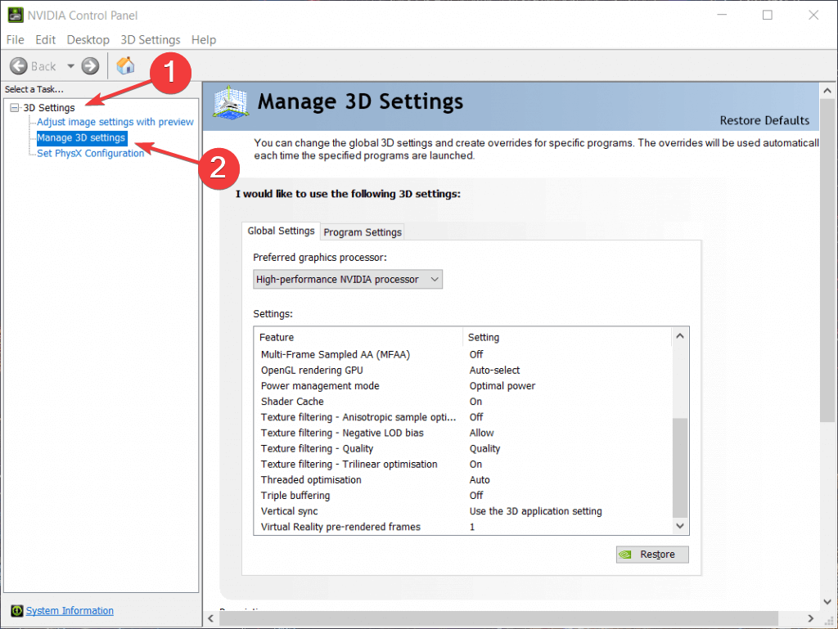Viewport: 838px width, 629px height.
Task: Click Use the 3D application setting value
Action: 535,511
